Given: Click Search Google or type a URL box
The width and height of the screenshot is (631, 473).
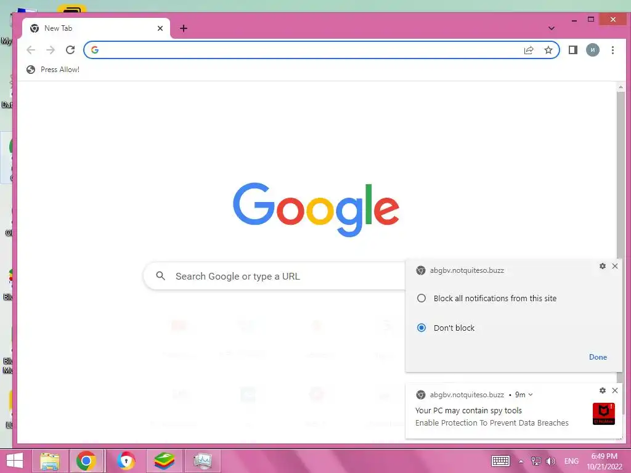Looking at the screenshot, I should pyautogui.click(x=274, y=277).
